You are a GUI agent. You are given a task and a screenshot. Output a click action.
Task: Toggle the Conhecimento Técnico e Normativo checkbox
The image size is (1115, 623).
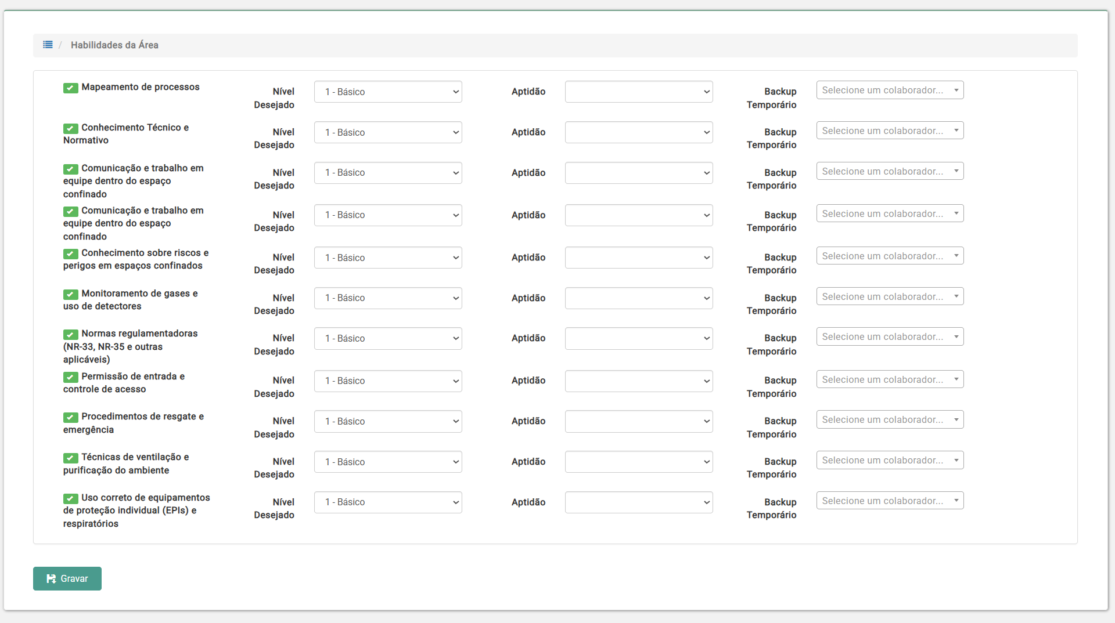coord(71,128)
